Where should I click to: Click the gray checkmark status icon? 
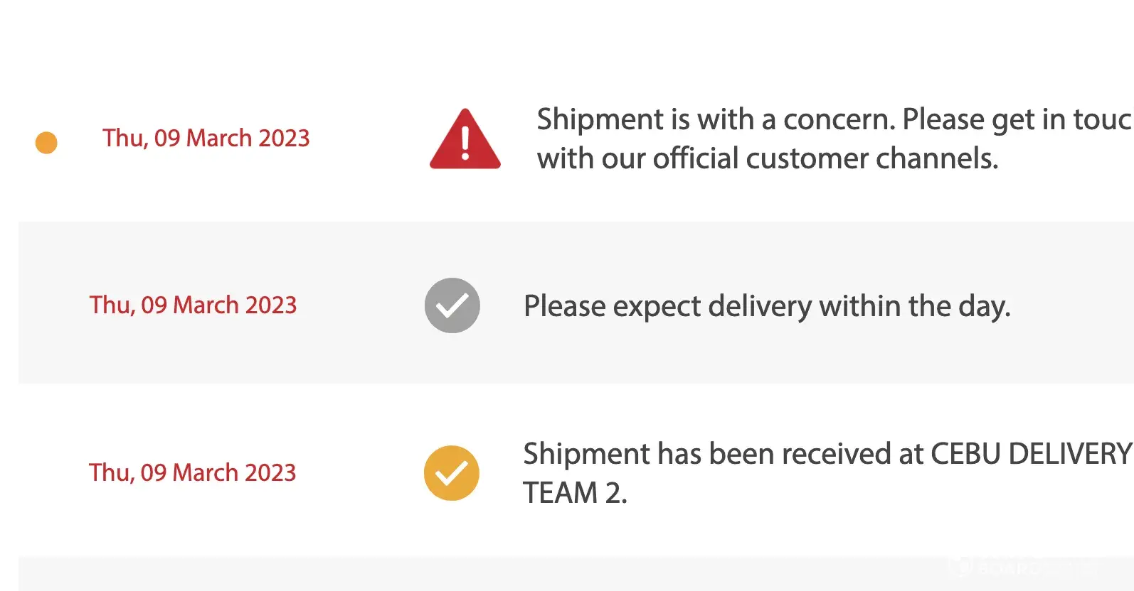click(x=452, y=305)
